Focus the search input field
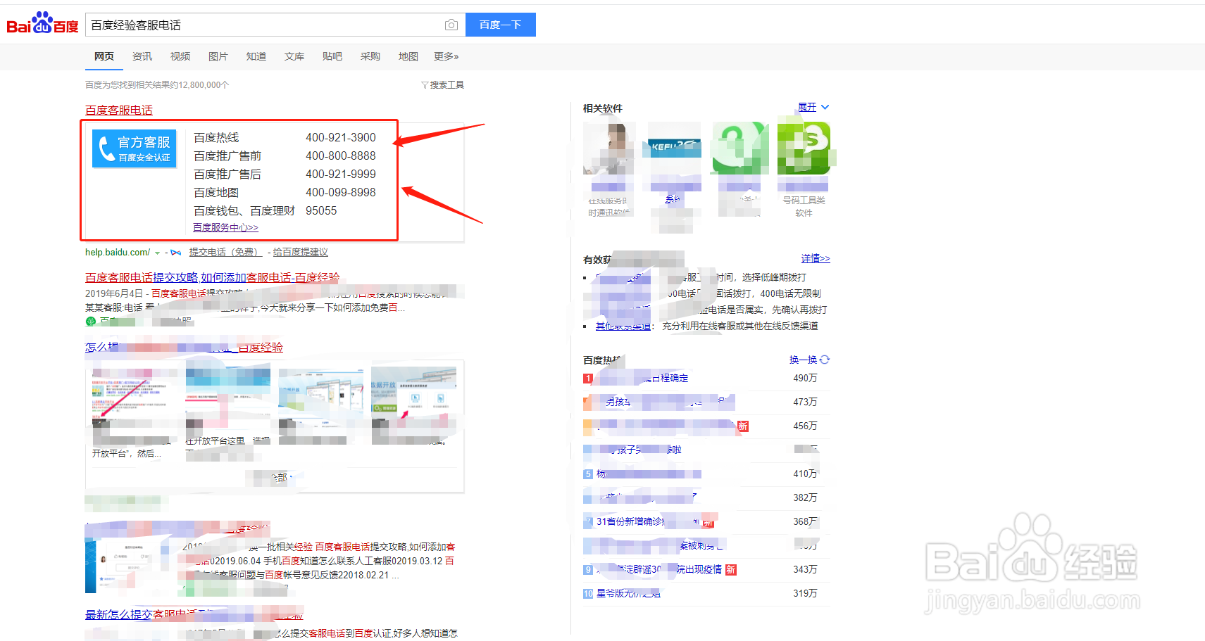The width and height of the screenshot is (1205, 641). click(x=264, y=25)
